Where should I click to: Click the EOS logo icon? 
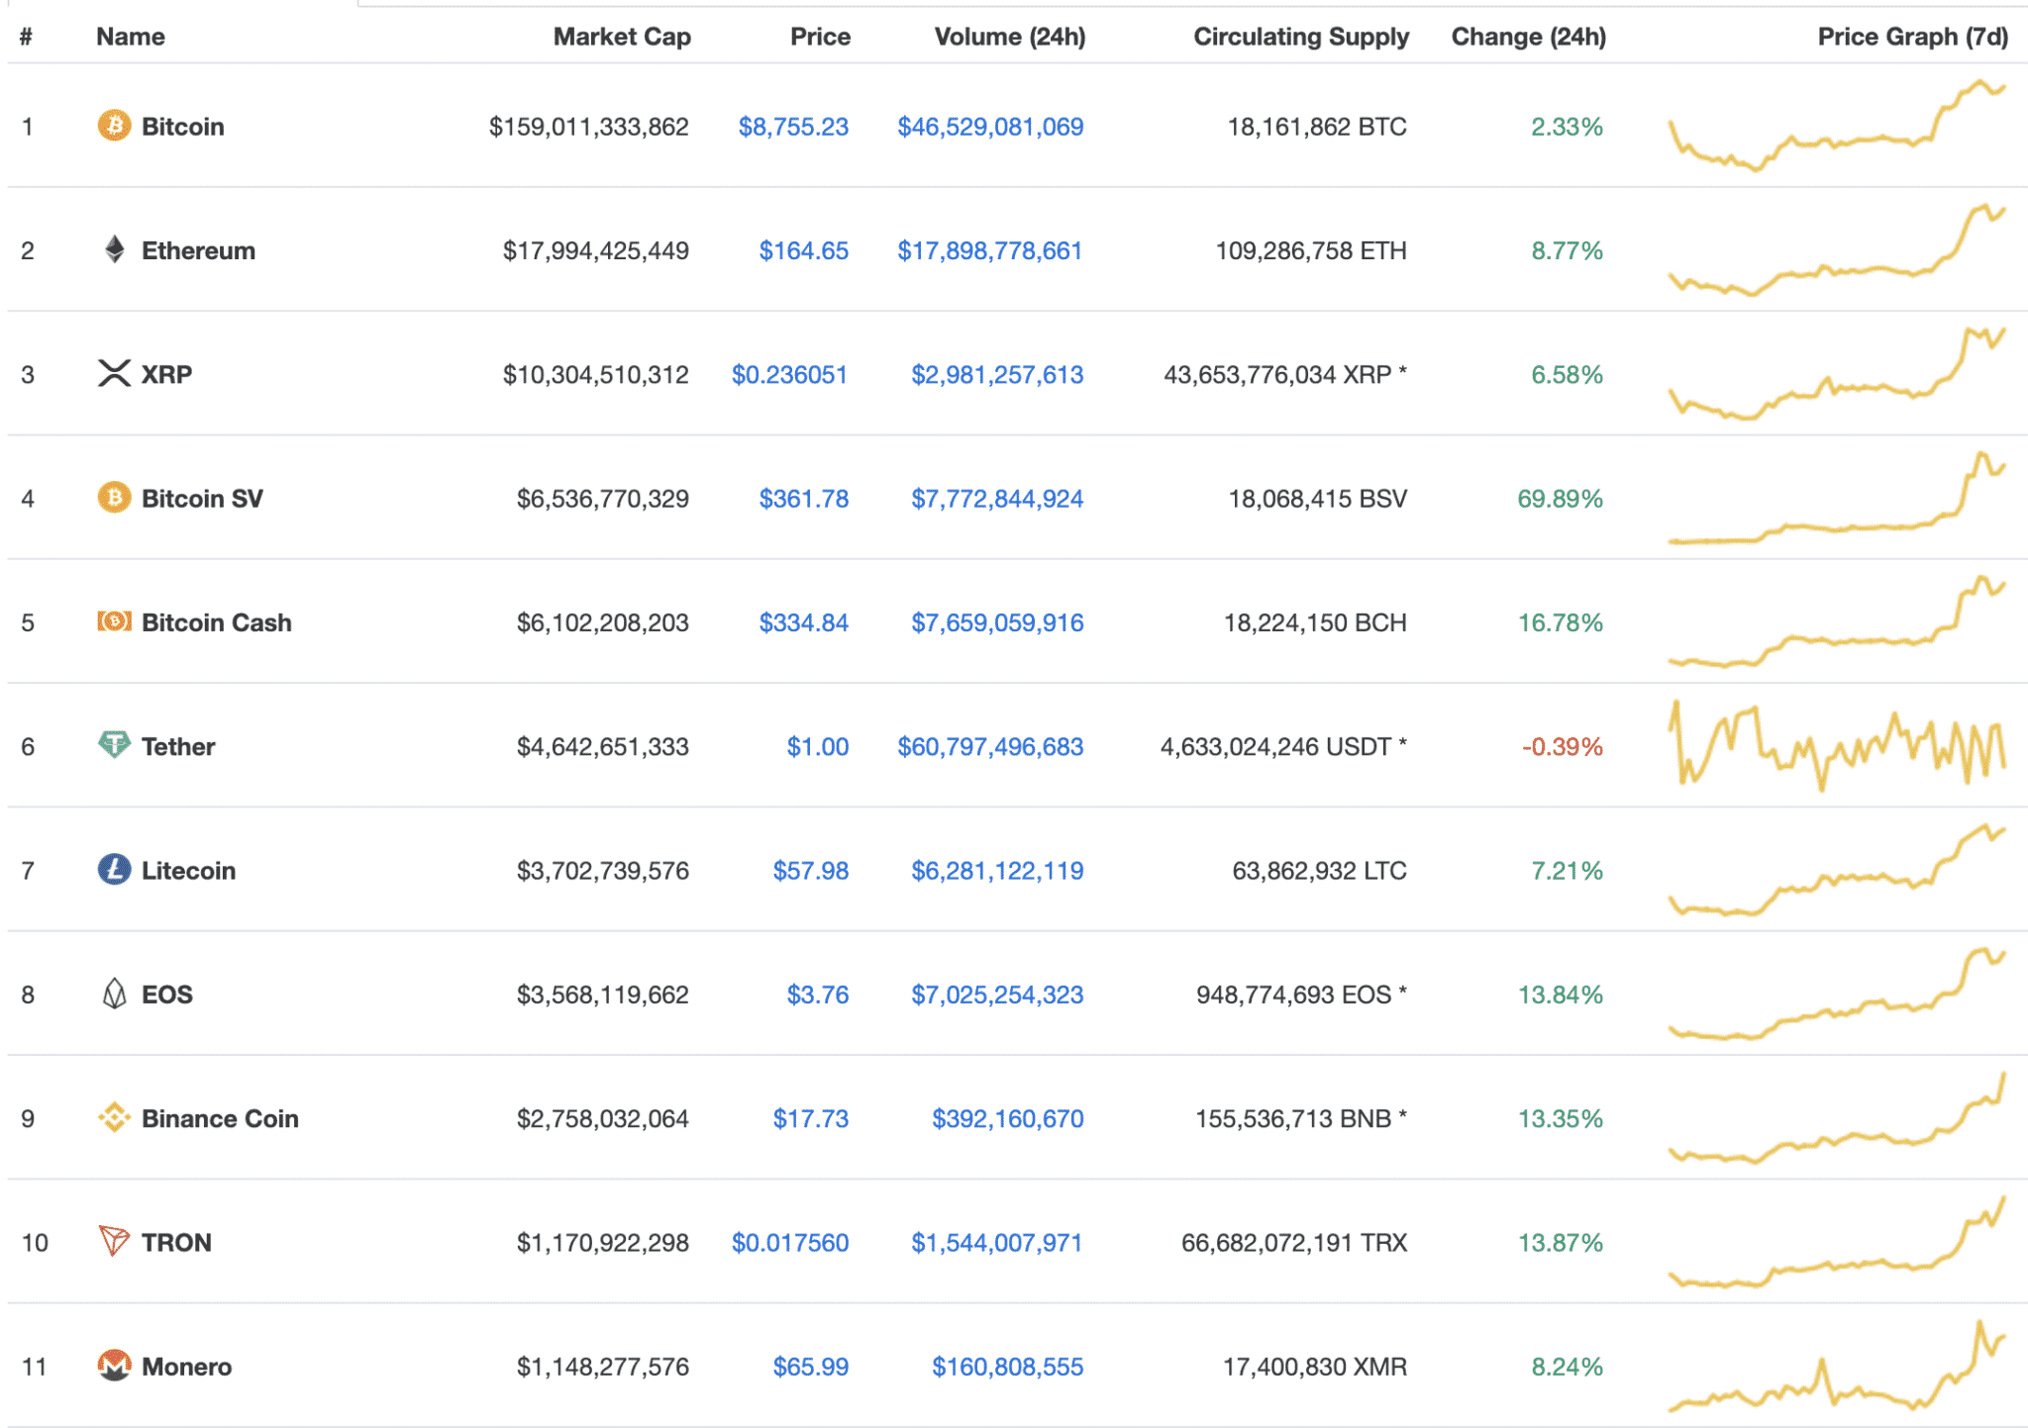[114, 994]
